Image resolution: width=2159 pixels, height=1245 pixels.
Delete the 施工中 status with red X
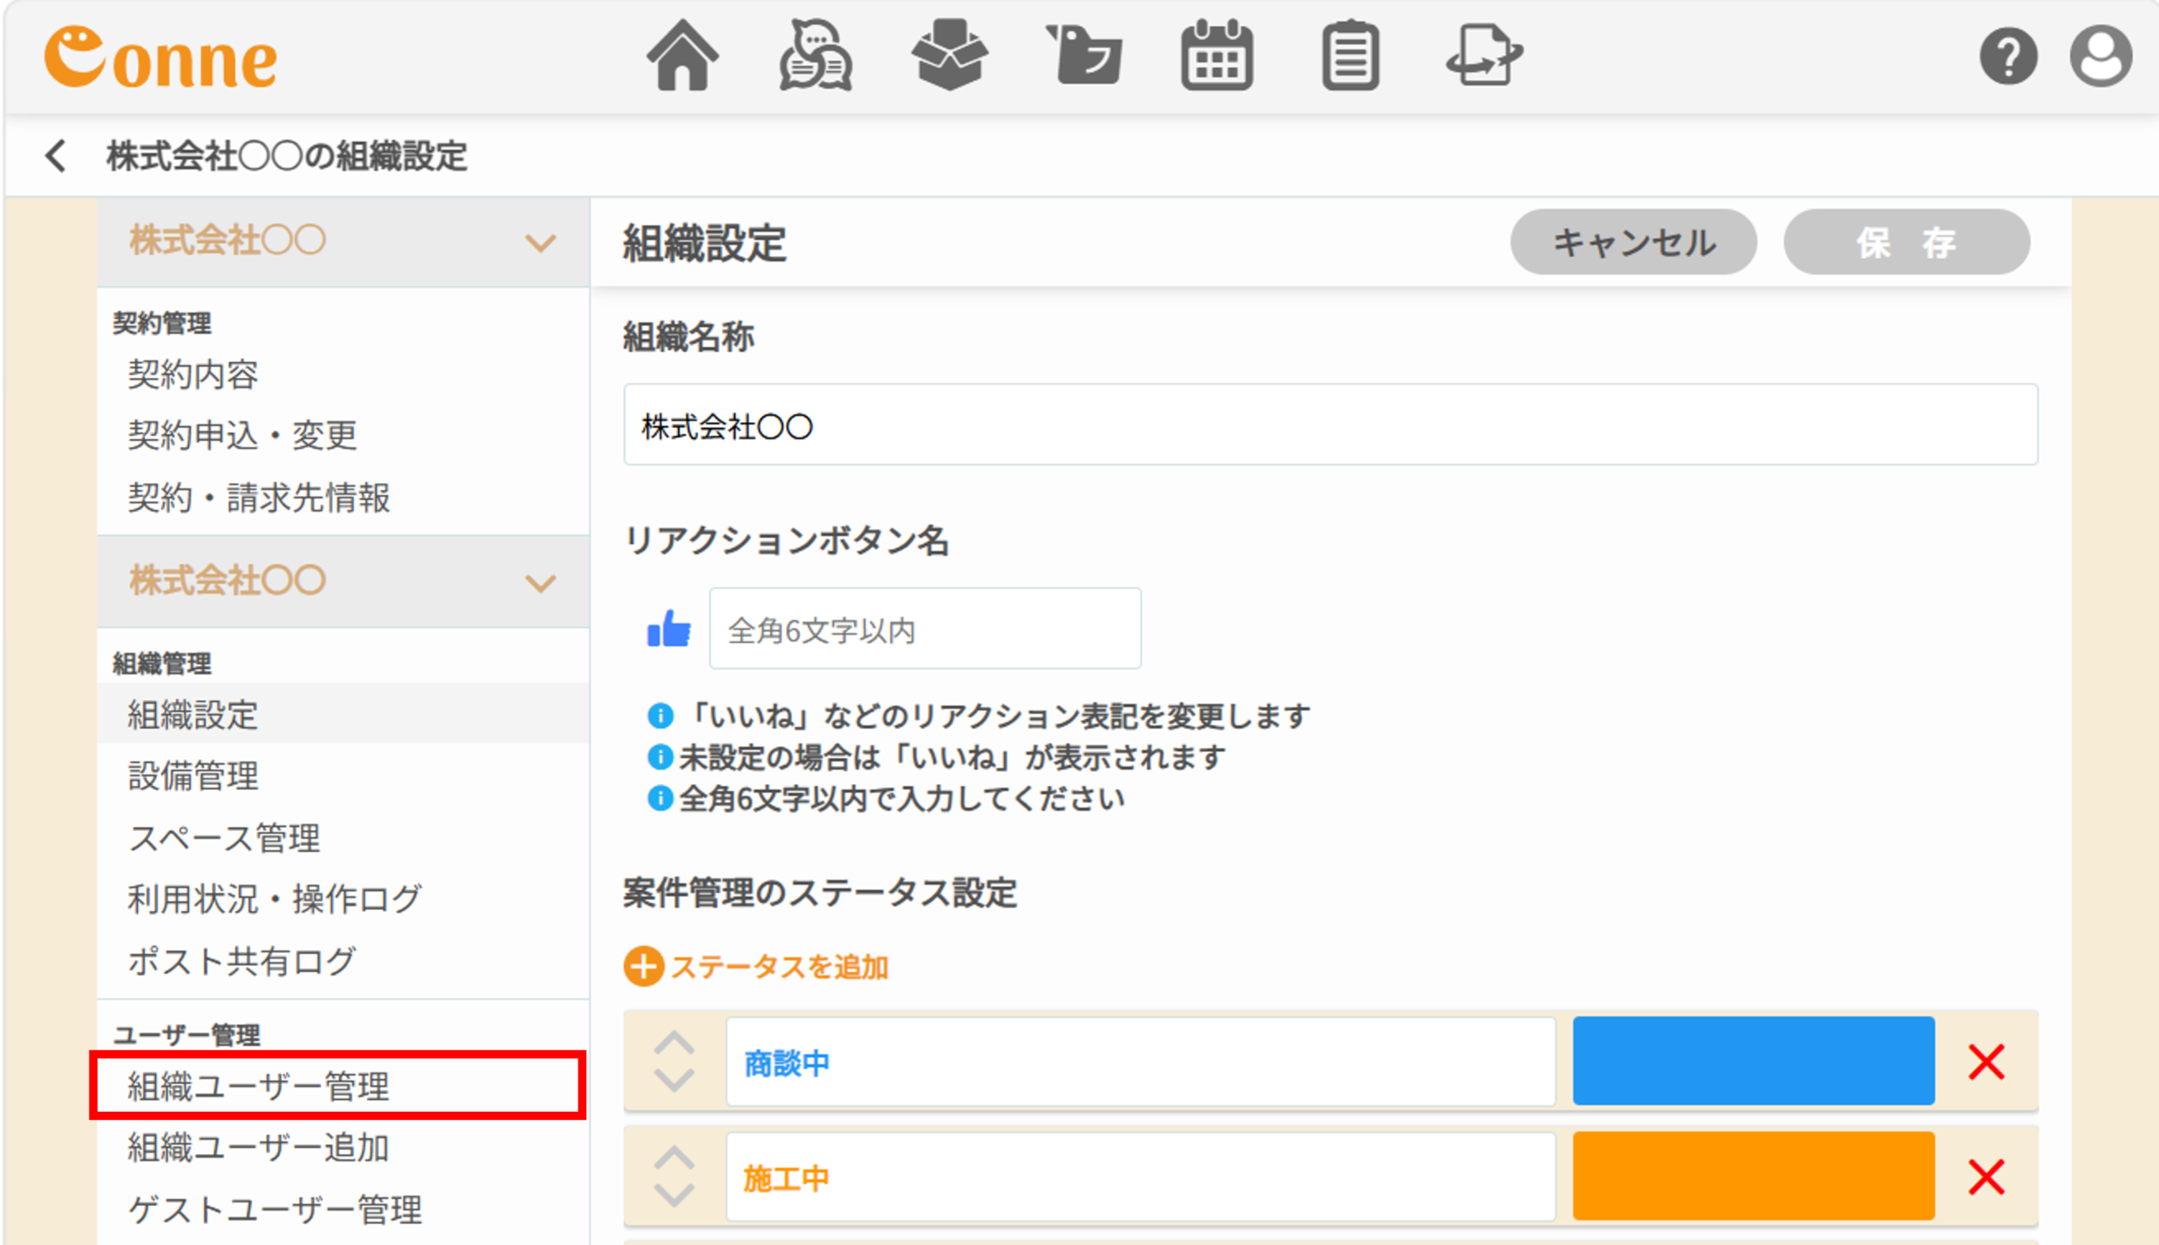1986,1178
